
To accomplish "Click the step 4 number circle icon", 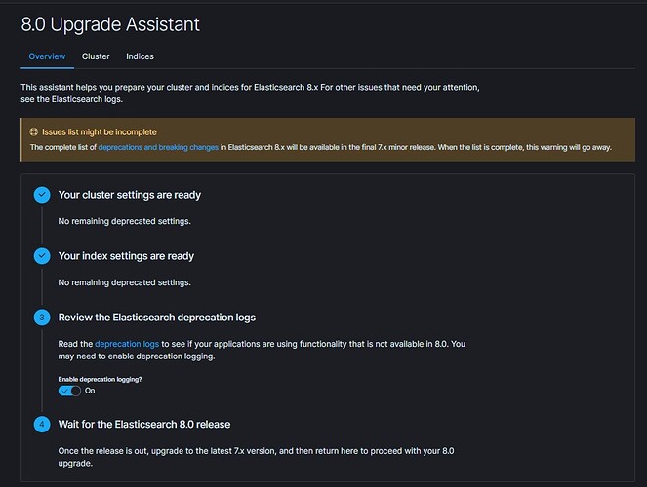I will point(42,425).
